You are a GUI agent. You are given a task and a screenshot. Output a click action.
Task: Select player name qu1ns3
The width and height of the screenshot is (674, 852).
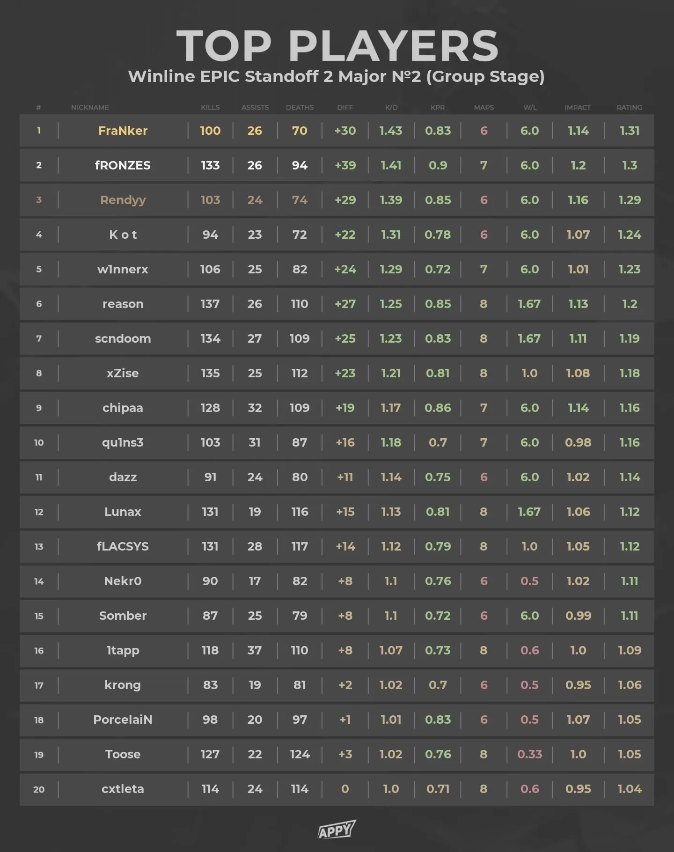pos(123,443)
